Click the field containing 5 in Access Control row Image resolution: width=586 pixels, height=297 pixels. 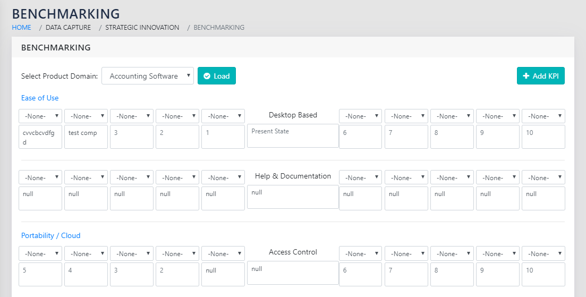click(40, 274)
